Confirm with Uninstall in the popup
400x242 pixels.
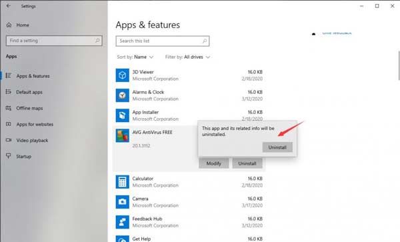pyautogui.click(x=277, y=147)
